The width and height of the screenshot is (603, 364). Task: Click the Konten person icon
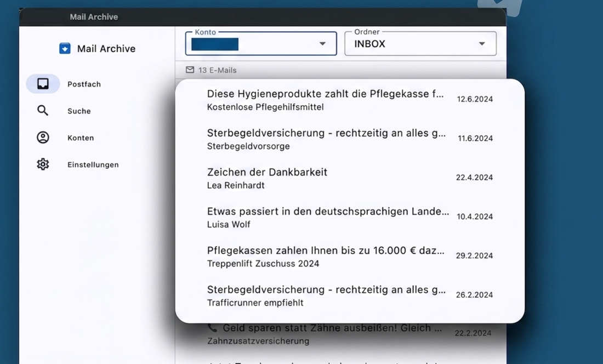point(43,138)
